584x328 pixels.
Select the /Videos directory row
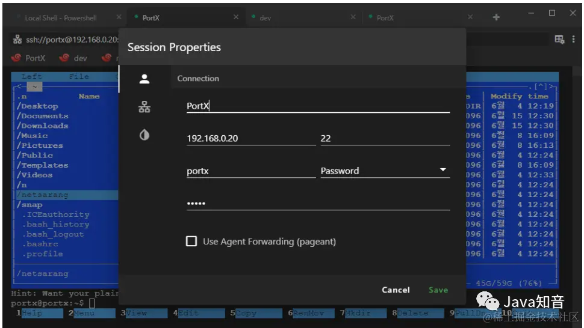[67, 175]
